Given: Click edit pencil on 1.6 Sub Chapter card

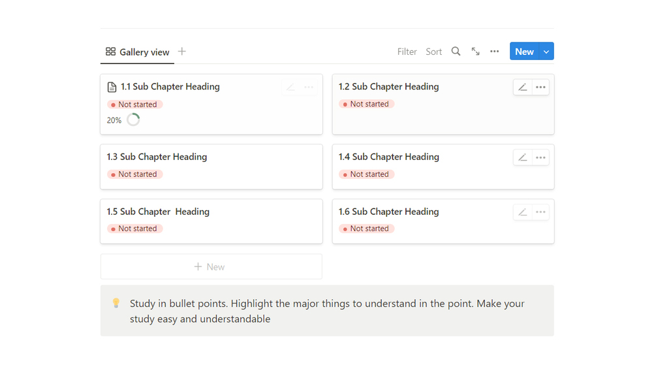Looking at the screenshot, I should (522, 212).
